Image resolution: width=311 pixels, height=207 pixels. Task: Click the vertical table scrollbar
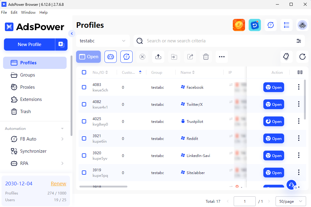coord(305,99)
